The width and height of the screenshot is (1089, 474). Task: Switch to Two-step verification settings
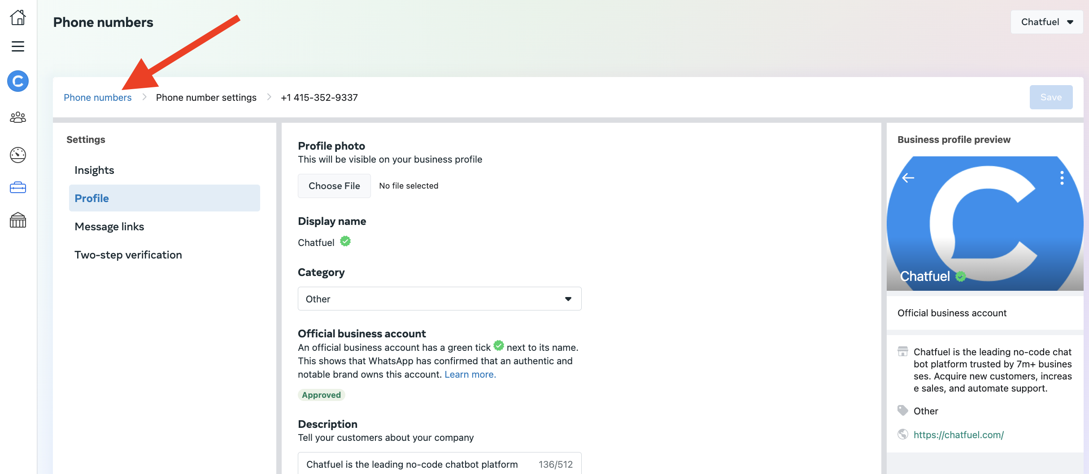(x=128, y=255)
